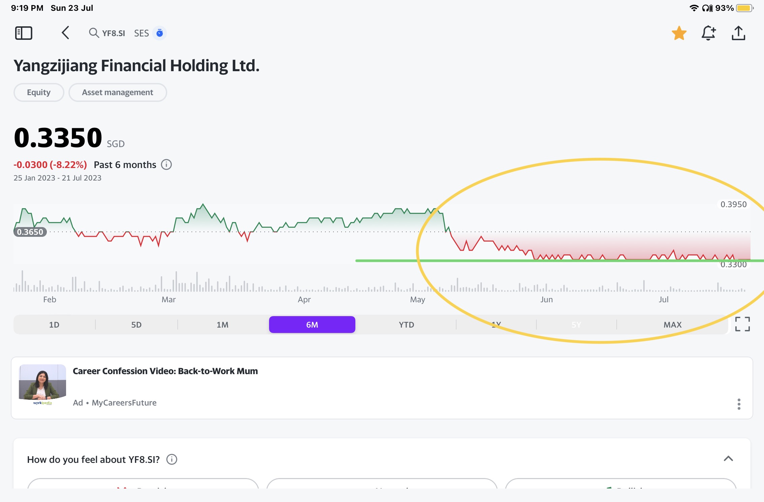This screenshot has width=764, height=502.
Task: Choose the 1M time range
Action: point(223,325)
